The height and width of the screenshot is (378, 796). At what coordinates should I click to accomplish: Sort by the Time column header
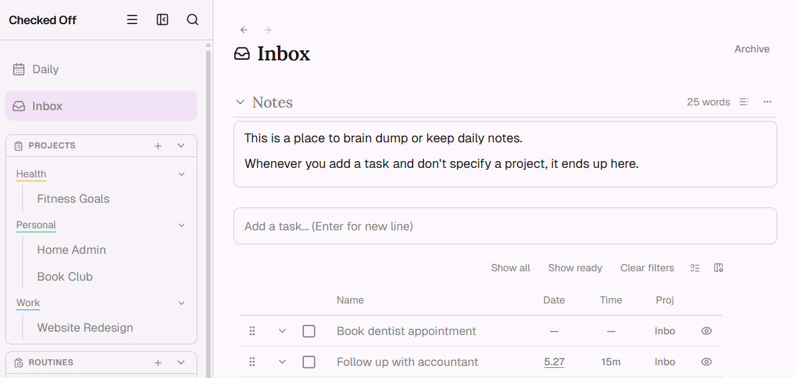click(x=611, y=300)
